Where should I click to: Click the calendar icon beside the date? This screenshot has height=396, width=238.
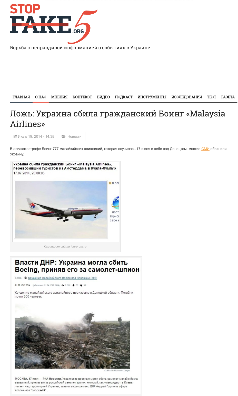click(x=15, y=136)
